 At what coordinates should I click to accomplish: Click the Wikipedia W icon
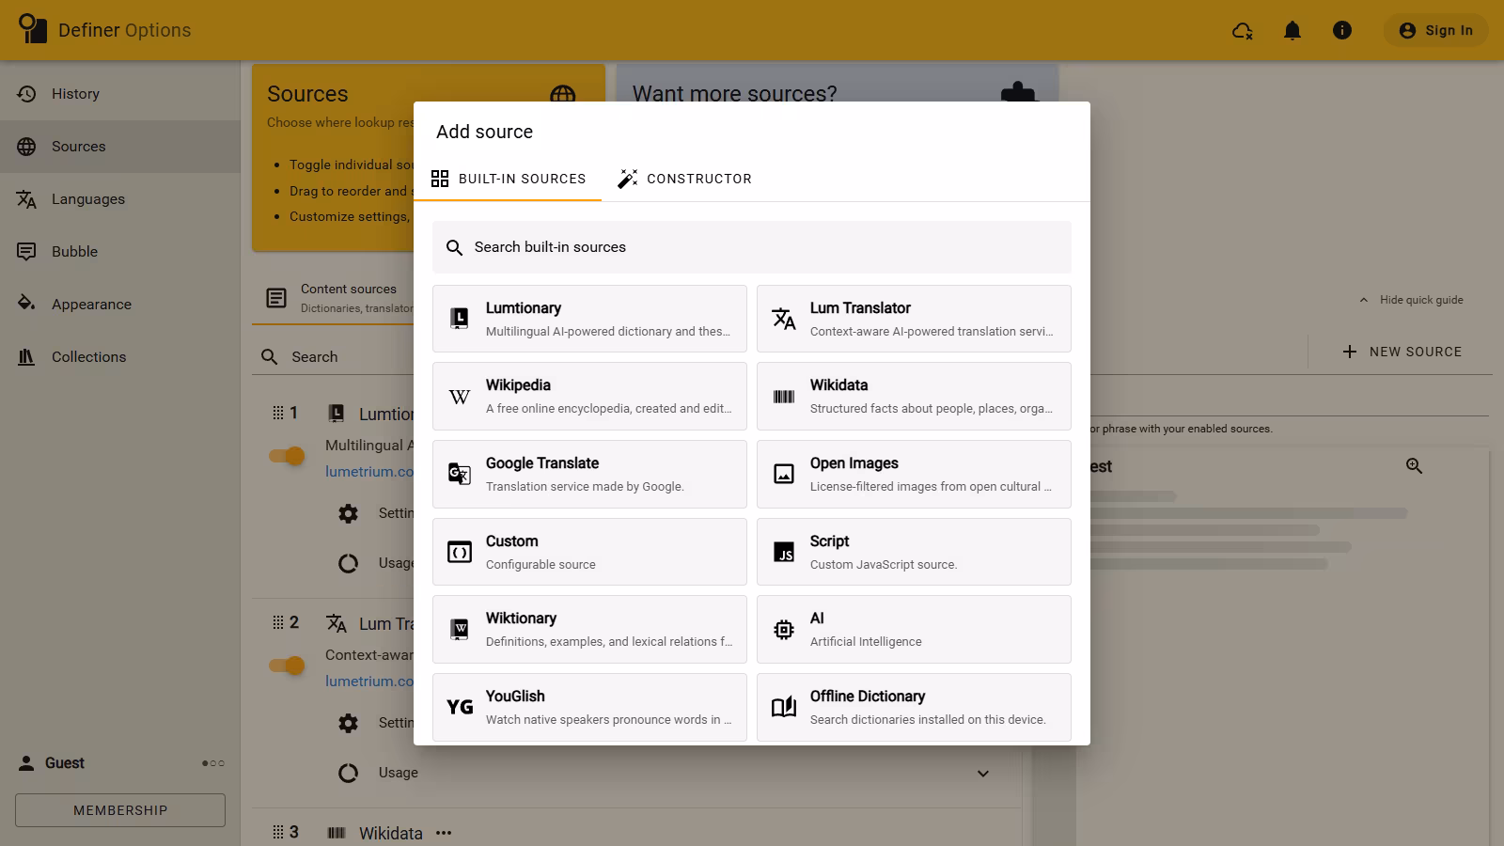pos(460,397)
